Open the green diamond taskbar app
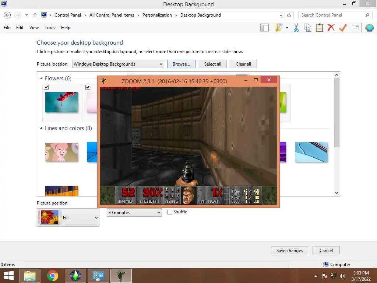Viewport: 377px width, 283px height. pyautogui.click(x=75, y=276)
